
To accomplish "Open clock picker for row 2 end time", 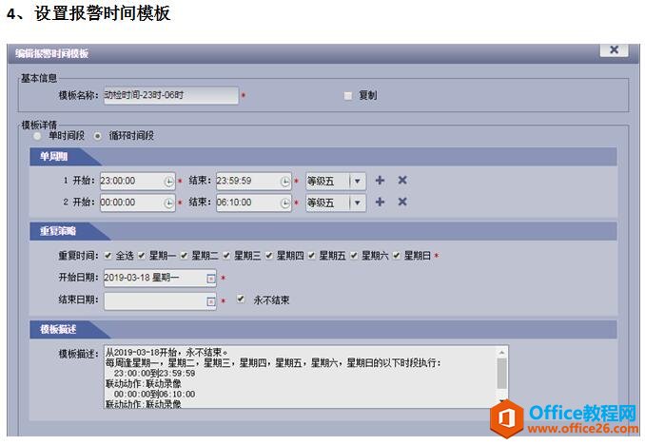I will (x=285, y=203).
